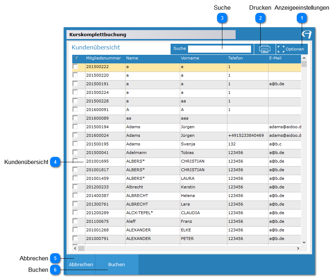Sort by the Vorname column header
Screen dimensions: 335x279
(x=190, y=58)
